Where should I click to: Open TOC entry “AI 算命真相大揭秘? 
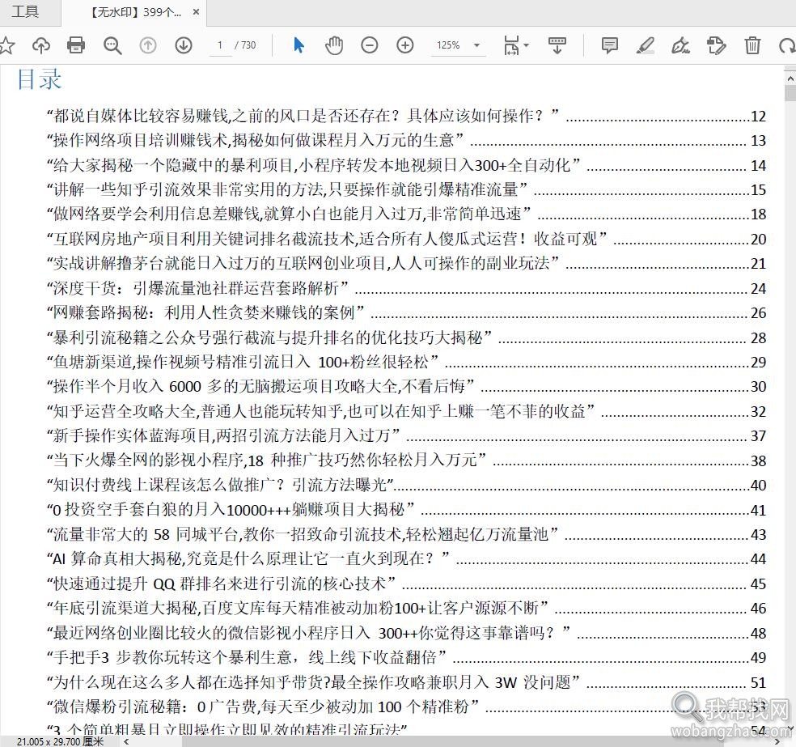(x=406, y=558)
